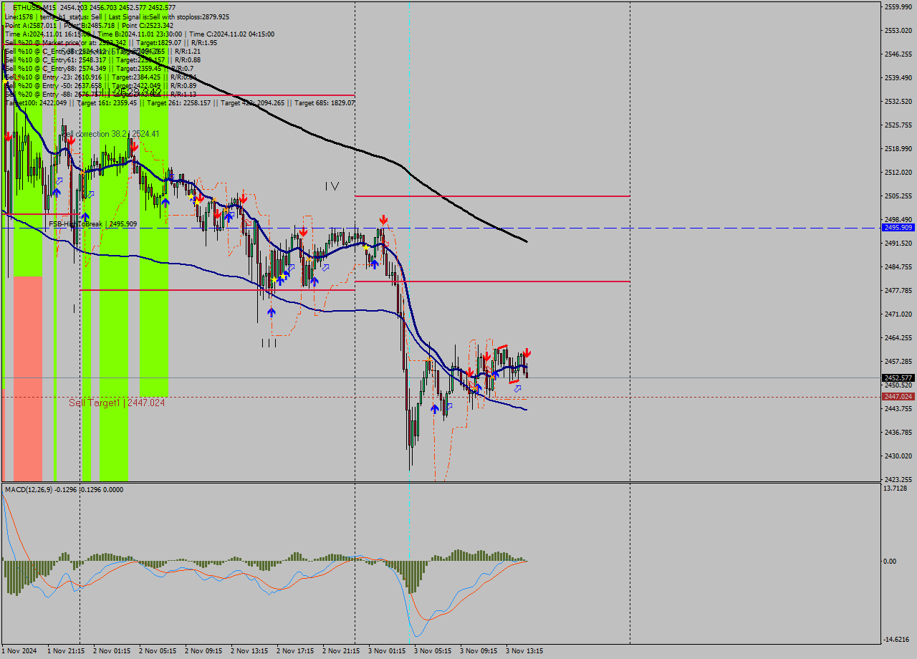Screen dimensions: 917x659
Task: Click the 'Sell %10 @ C_Entry88: 2574.349' line
Action: pyautogui.click(x=100, y=68)
